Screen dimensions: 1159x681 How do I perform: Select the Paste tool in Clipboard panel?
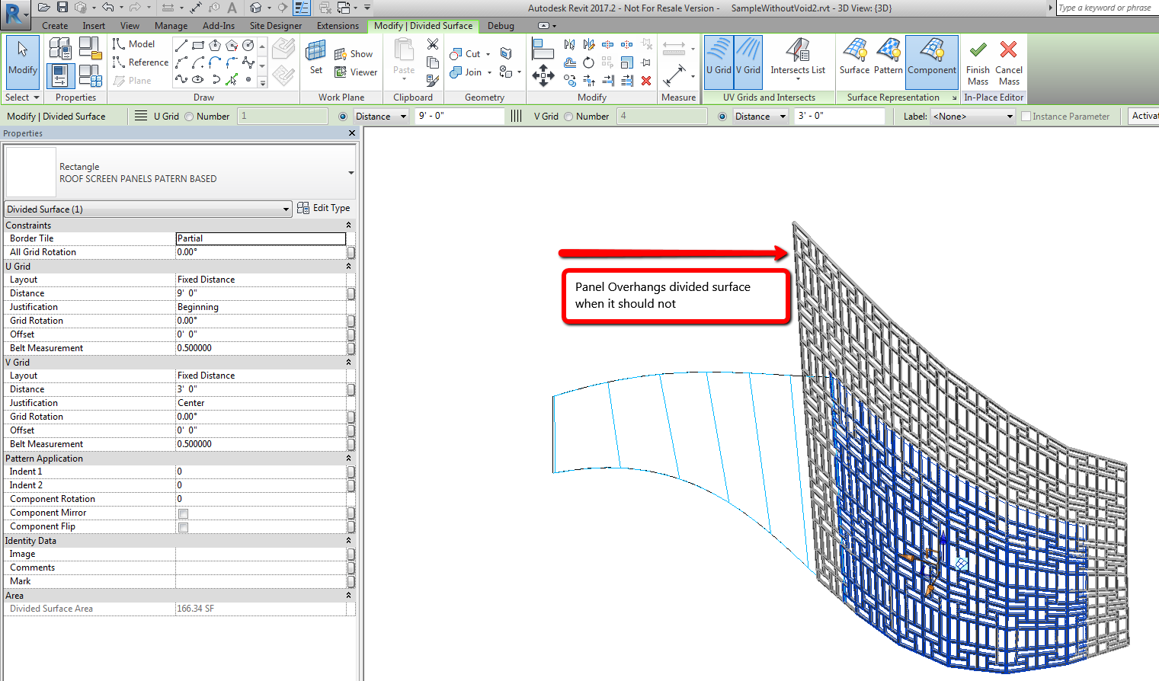pos(402,61)
